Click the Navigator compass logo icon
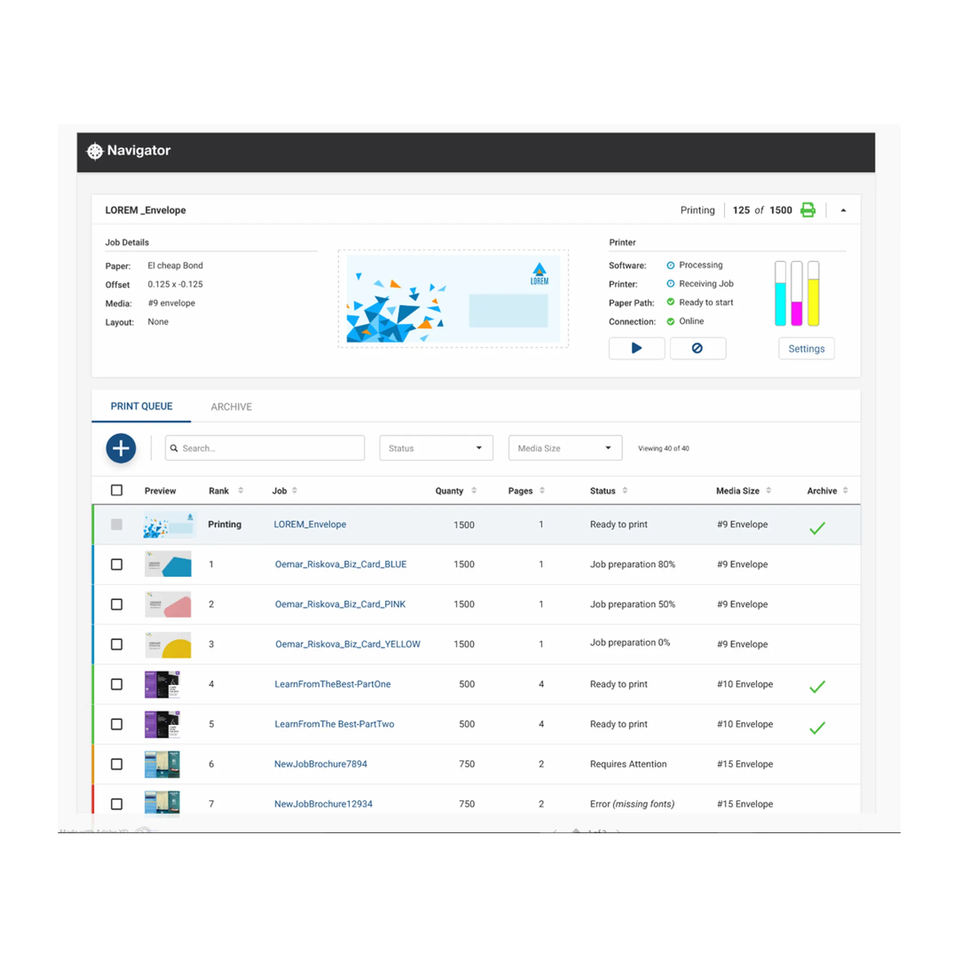 point(95,151)
